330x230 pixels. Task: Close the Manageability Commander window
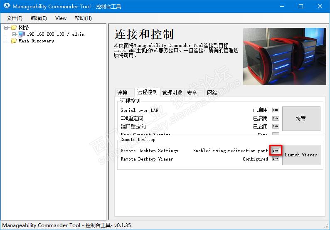coord(320,6)
